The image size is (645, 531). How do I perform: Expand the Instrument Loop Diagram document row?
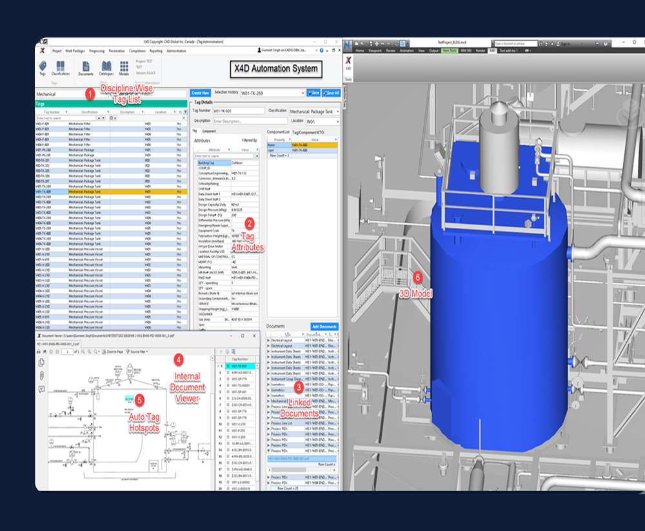tap(268, 379)
